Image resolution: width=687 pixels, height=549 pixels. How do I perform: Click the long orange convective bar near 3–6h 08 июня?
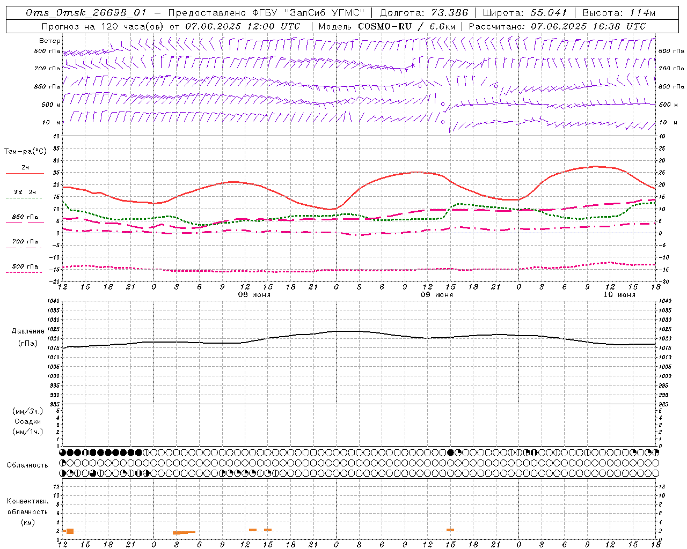(184, 532)
